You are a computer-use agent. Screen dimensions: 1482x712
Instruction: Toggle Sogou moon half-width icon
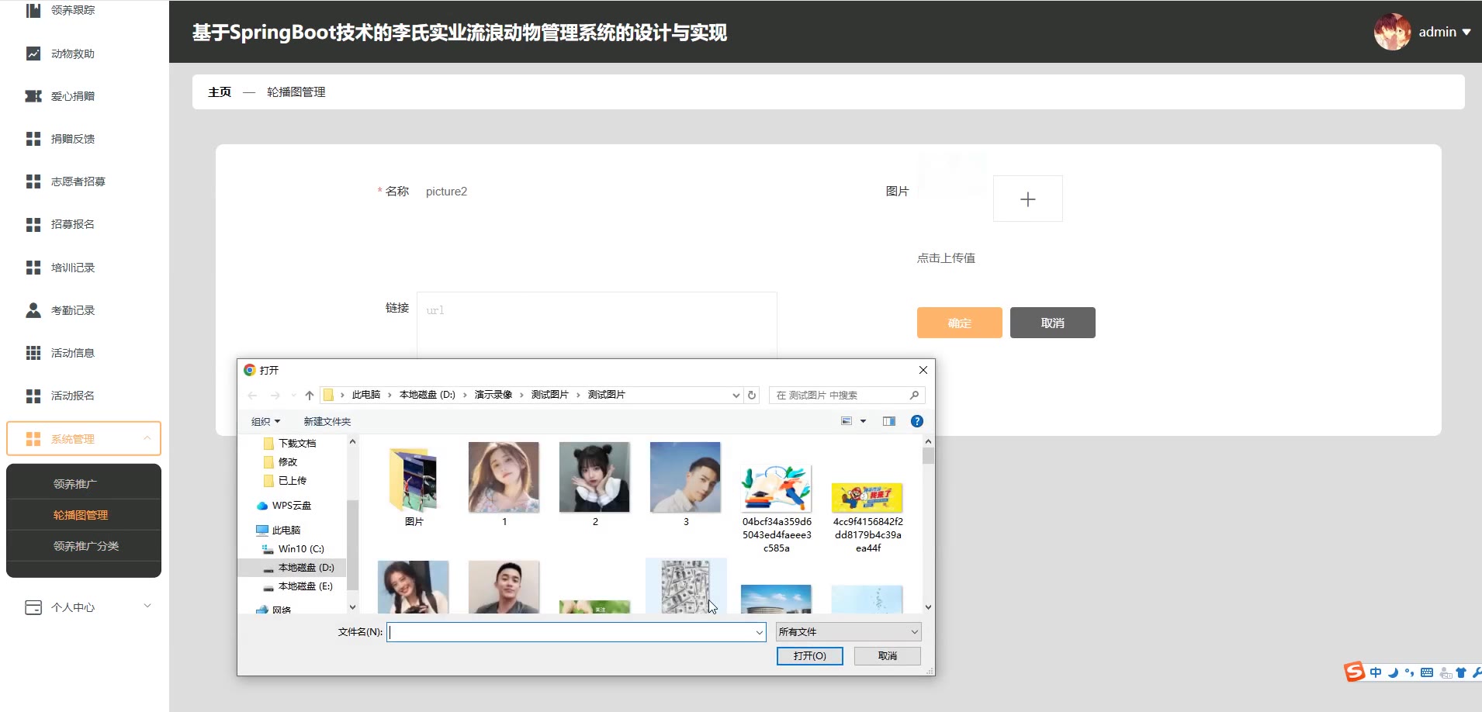[1393, 672]
